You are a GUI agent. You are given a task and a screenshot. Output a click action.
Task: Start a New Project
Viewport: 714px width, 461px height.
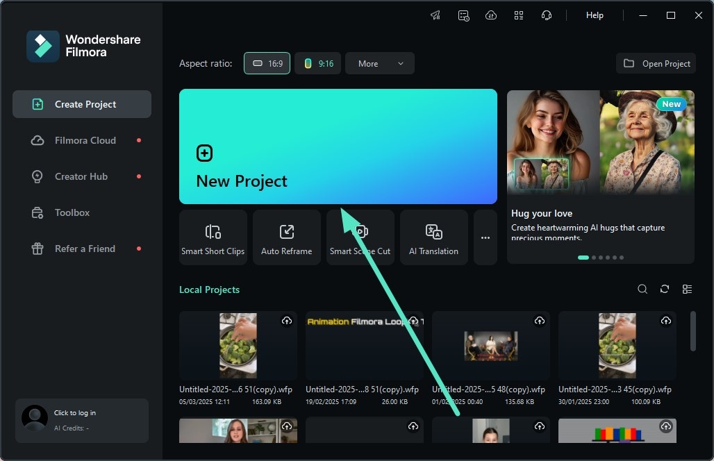pos(338,146)
